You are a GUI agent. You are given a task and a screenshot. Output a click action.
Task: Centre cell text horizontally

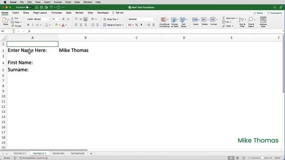click(x=81, y=25)
